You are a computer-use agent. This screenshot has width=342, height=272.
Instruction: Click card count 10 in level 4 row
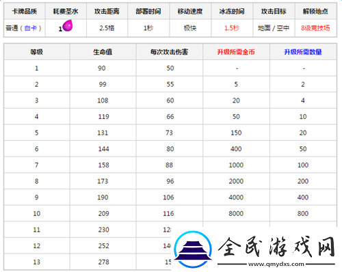pos(303,117)
